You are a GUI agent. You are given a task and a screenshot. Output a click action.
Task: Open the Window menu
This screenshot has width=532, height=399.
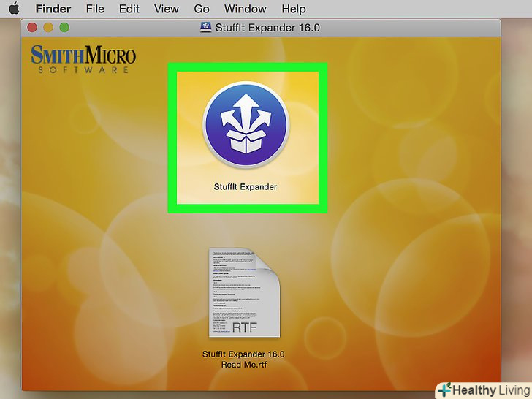pyautogui.click(x=246, y=9)
